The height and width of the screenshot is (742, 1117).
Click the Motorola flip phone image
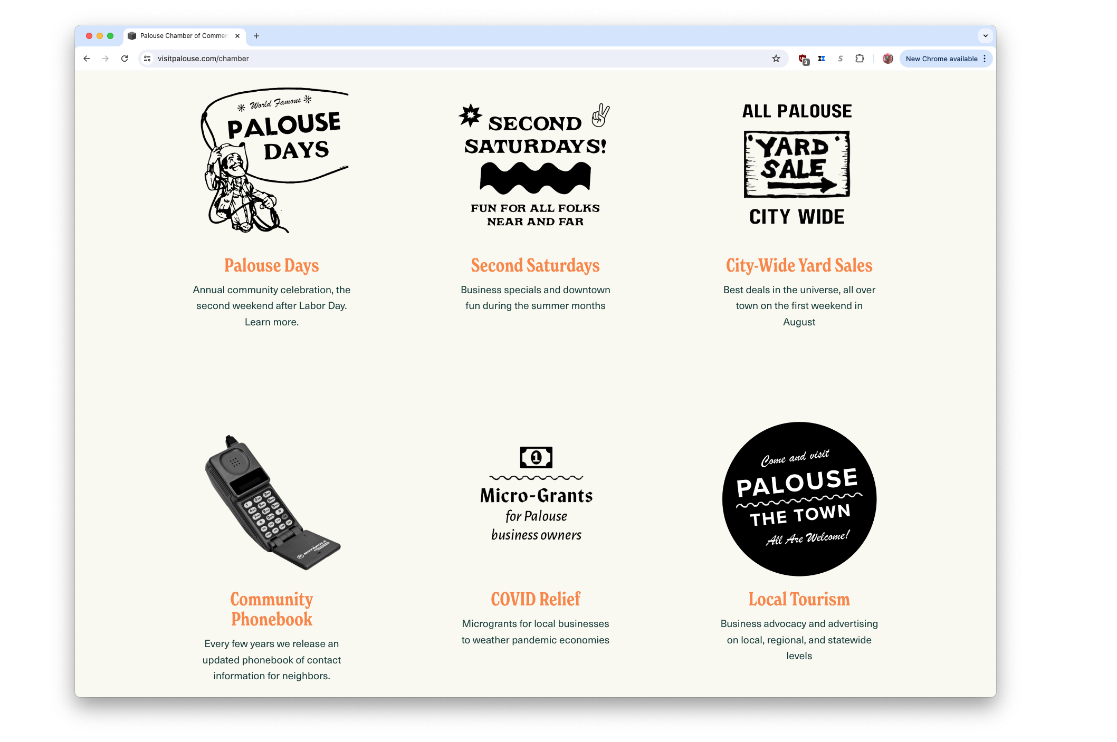point(272,502)
